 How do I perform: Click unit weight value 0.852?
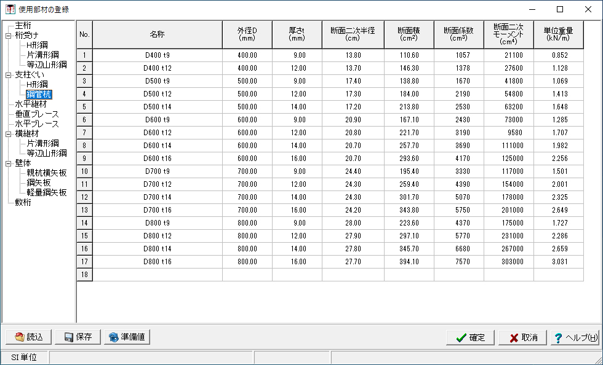(x=559, y=55)
